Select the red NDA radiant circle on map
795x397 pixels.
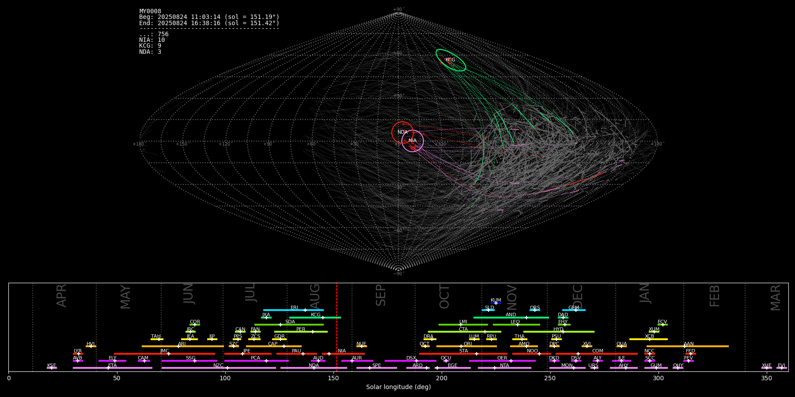click(402, 132)
